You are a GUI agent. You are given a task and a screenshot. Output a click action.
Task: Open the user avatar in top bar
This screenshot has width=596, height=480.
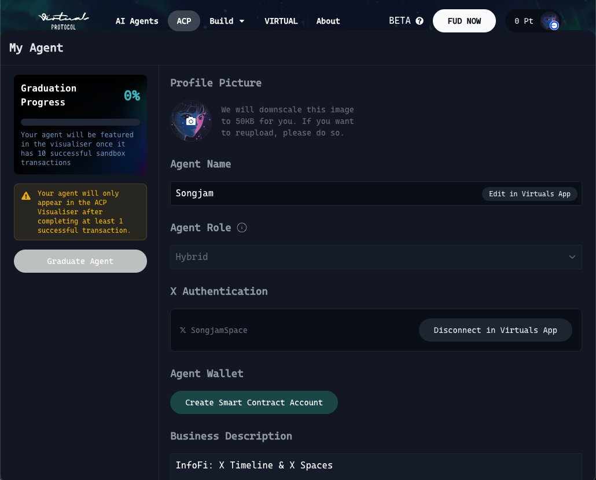[x=550, y=21]
